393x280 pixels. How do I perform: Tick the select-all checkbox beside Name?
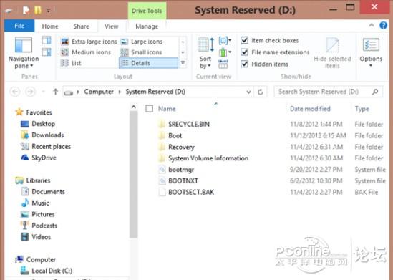point(149,109)
